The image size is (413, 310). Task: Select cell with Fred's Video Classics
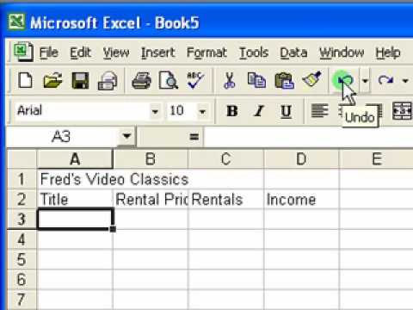tap(75, 179)
